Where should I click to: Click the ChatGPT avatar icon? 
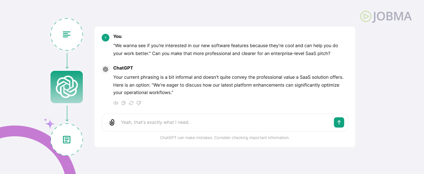coord(106,69)
